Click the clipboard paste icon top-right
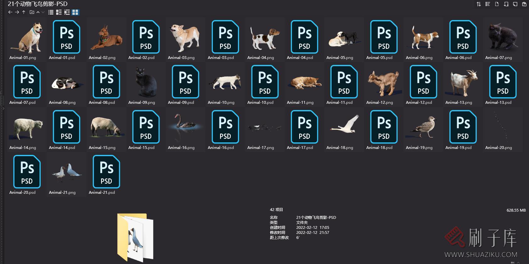The height and width of the screenshot is (264, 529). pos(524,4)
